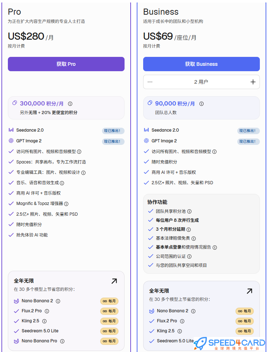Click 团队总人数 label under 90,000 积分

[166, 112]
